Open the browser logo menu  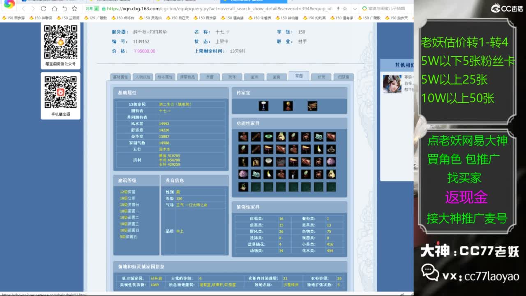(9, 5)
